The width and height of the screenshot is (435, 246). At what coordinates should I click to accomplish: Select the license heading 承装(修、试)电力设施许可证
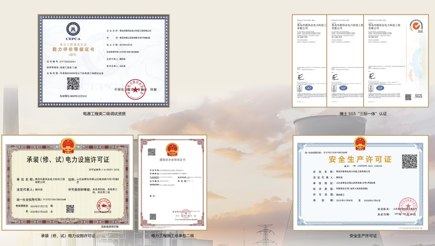tap(68, 160)
